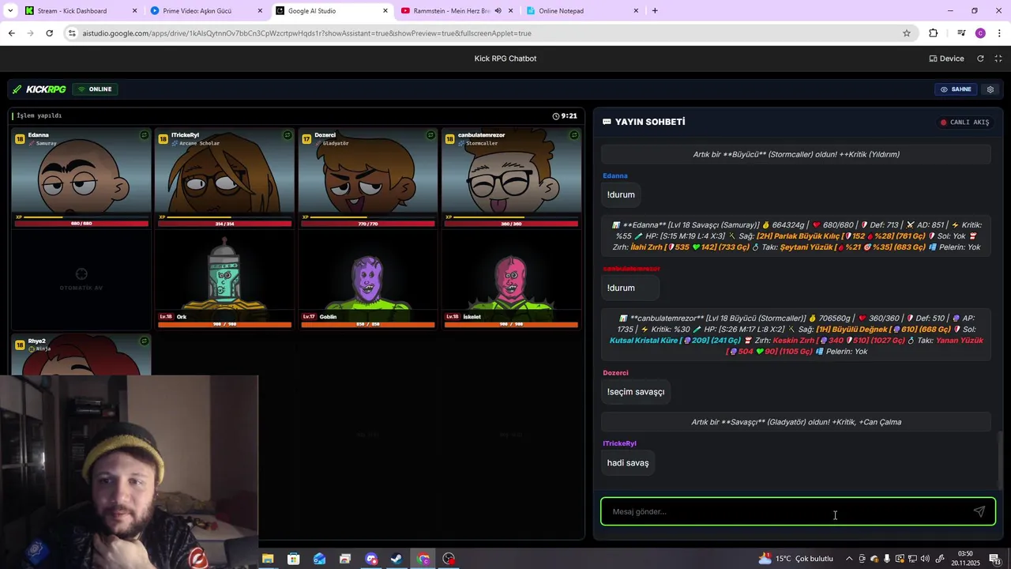The height and width of the screenshot is (569, 1011).
Task: Click the Goblin enemy portrait
Action: 368,281
